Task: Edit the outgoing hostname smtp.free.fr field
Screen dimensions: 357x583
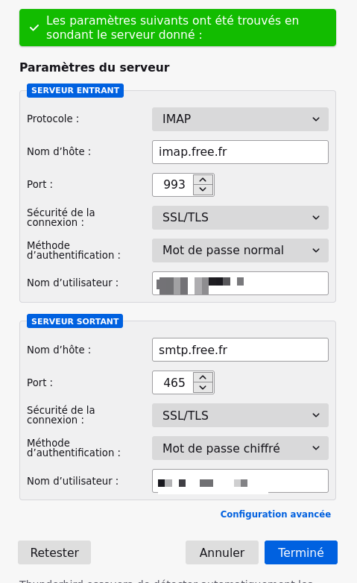Action: (240, 350)
